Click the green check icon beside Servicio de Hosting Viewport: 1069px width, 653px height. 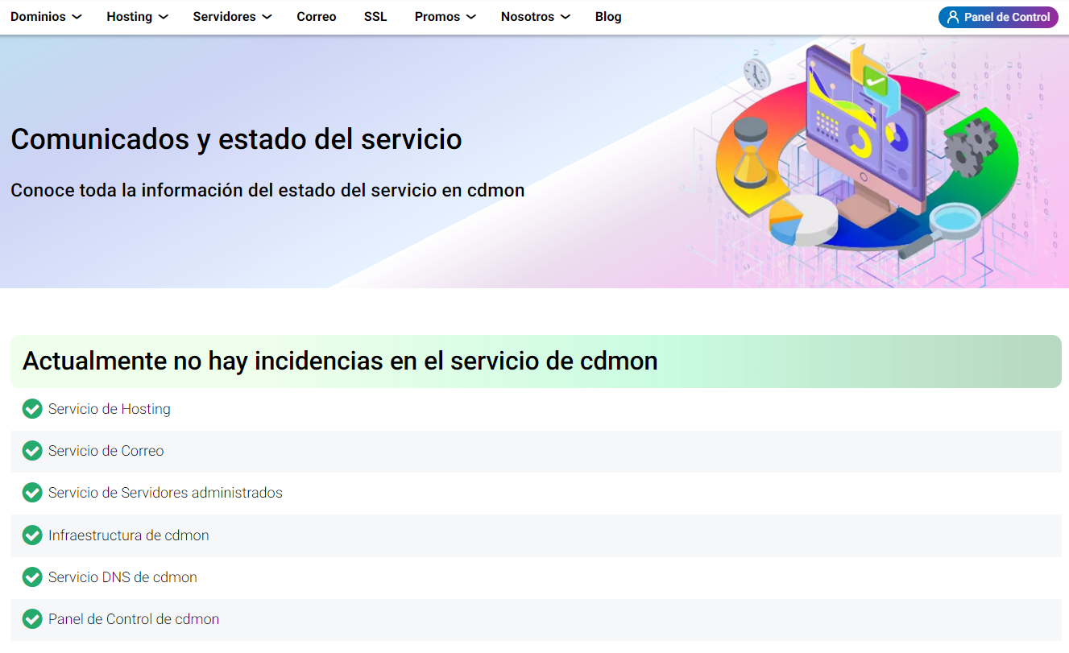[32, 409]
